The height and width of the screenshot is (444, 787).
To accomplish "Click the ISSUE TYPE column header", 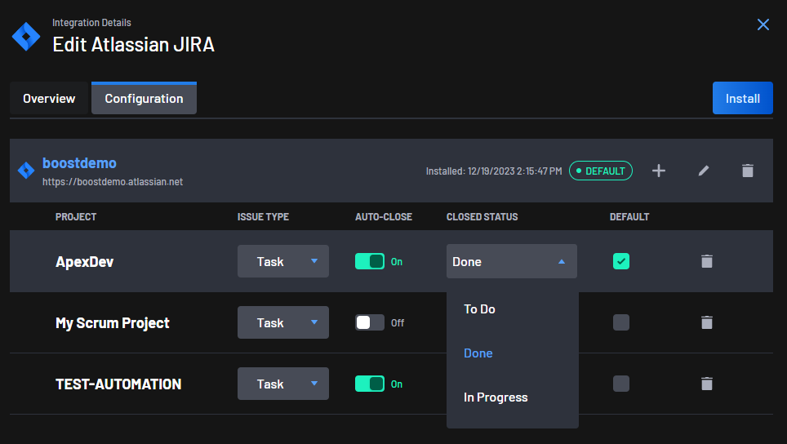I will click(263, 217).
